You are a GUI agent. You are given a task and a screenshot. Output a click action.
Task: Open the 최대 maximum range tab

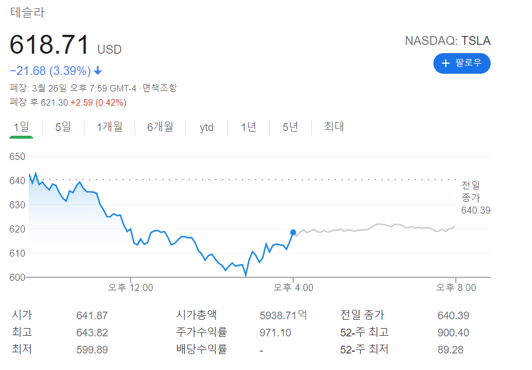click(334, 126)
